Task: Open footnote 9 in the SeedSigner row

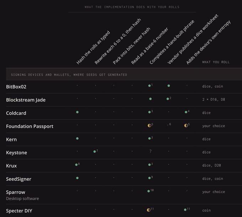Action: click(152, 177)
